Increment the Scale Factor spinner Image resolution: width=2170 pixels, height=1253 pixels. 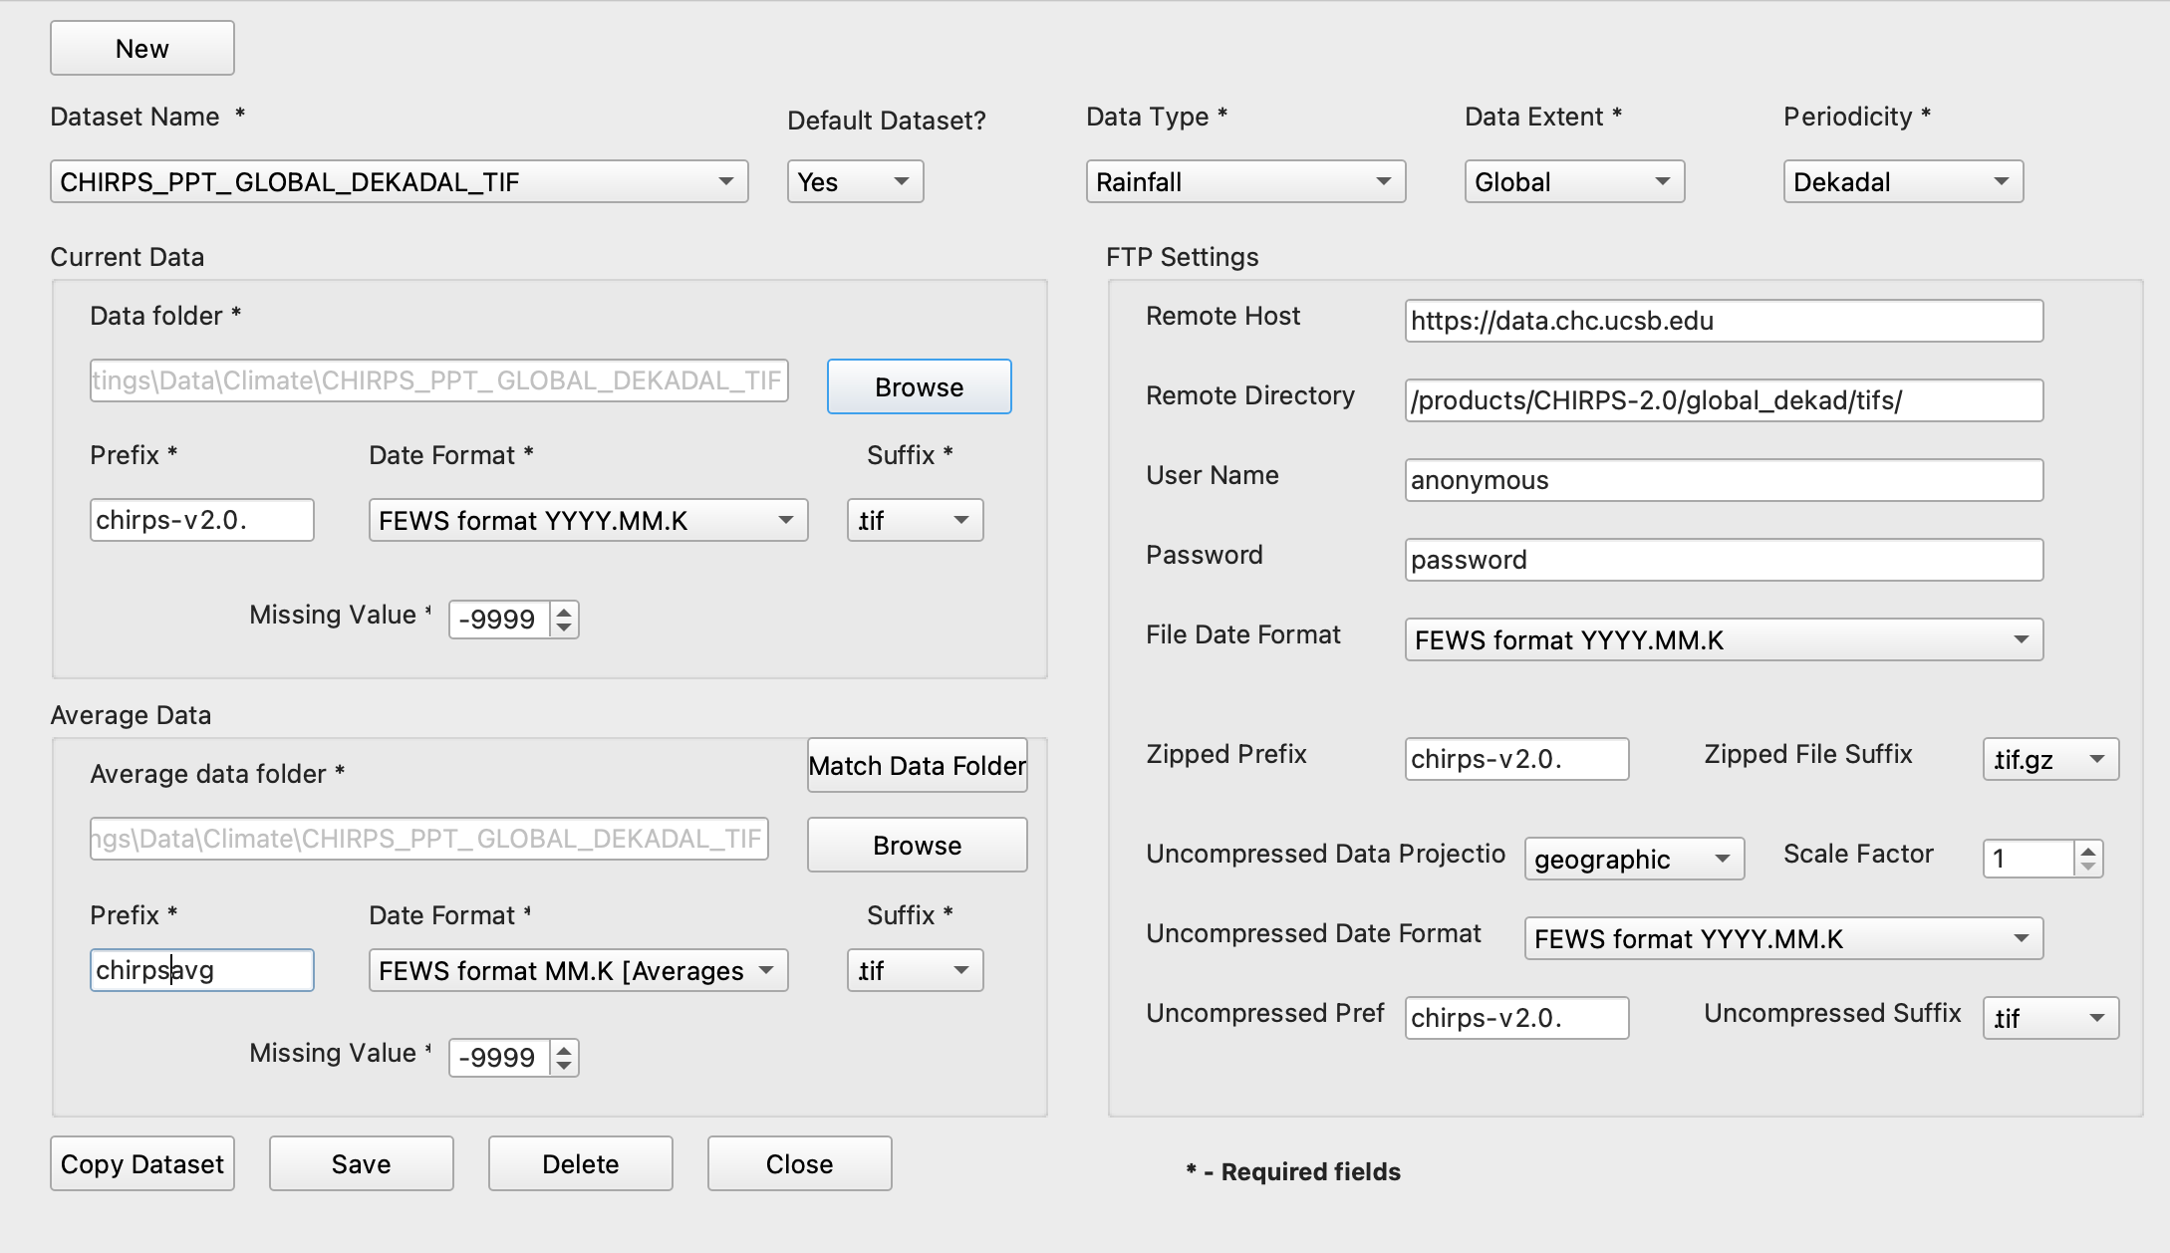point(2088,851)
